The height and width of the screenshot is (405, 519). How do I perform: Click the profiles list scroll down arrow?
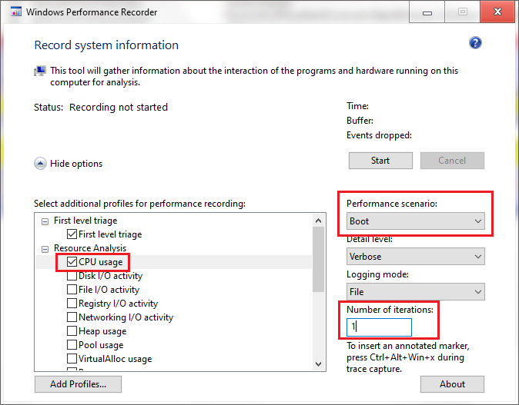319,364
